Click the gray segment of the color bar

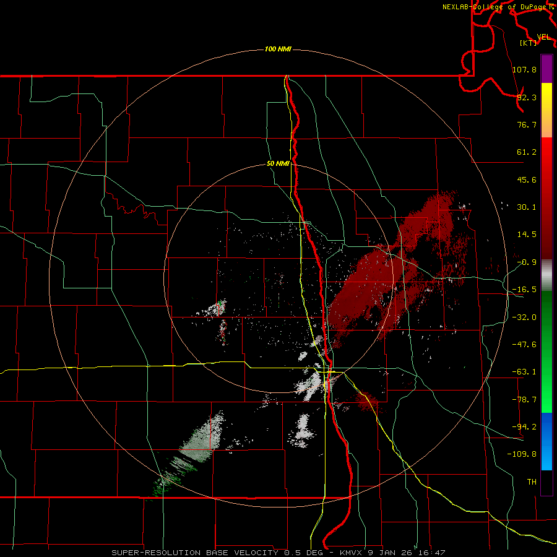[x=546, y=275]
